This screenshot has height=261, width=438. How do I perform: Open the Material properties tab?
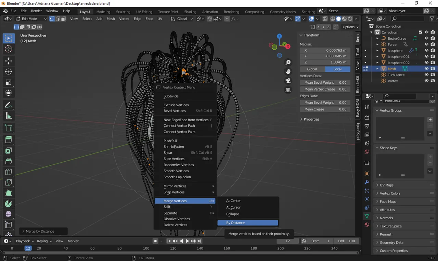pos(367,224)
